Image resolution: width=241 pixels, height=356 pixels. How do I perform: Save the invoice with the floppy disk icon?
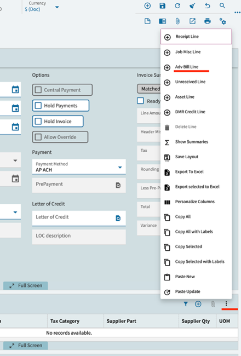click(x=163, y=5)
